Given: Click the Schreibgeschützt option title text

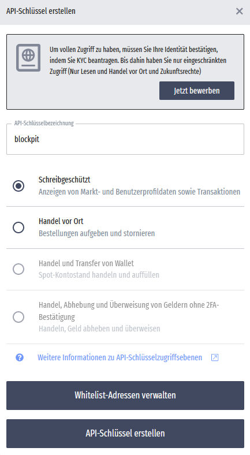Looking at the screenshot, I should 65,180.
